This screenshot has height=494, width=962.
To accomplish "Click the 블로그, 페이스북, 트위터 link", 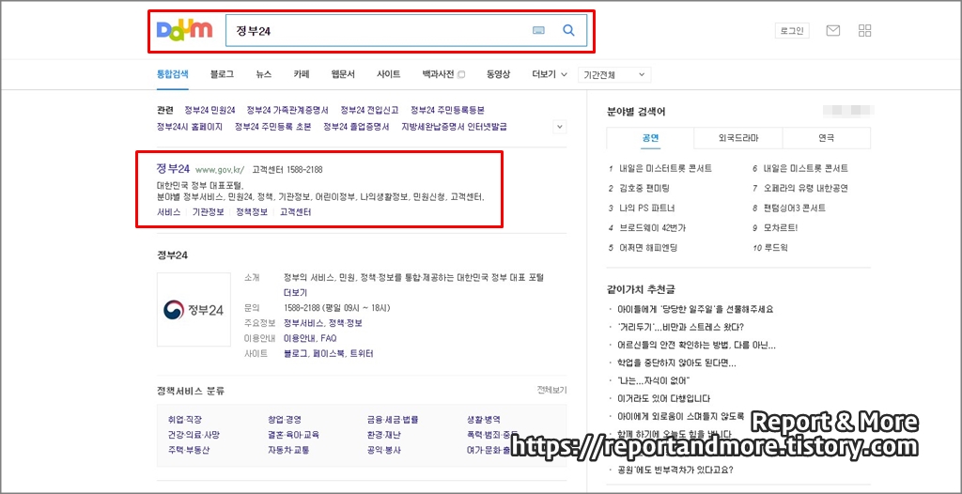I will coord(328,353).
